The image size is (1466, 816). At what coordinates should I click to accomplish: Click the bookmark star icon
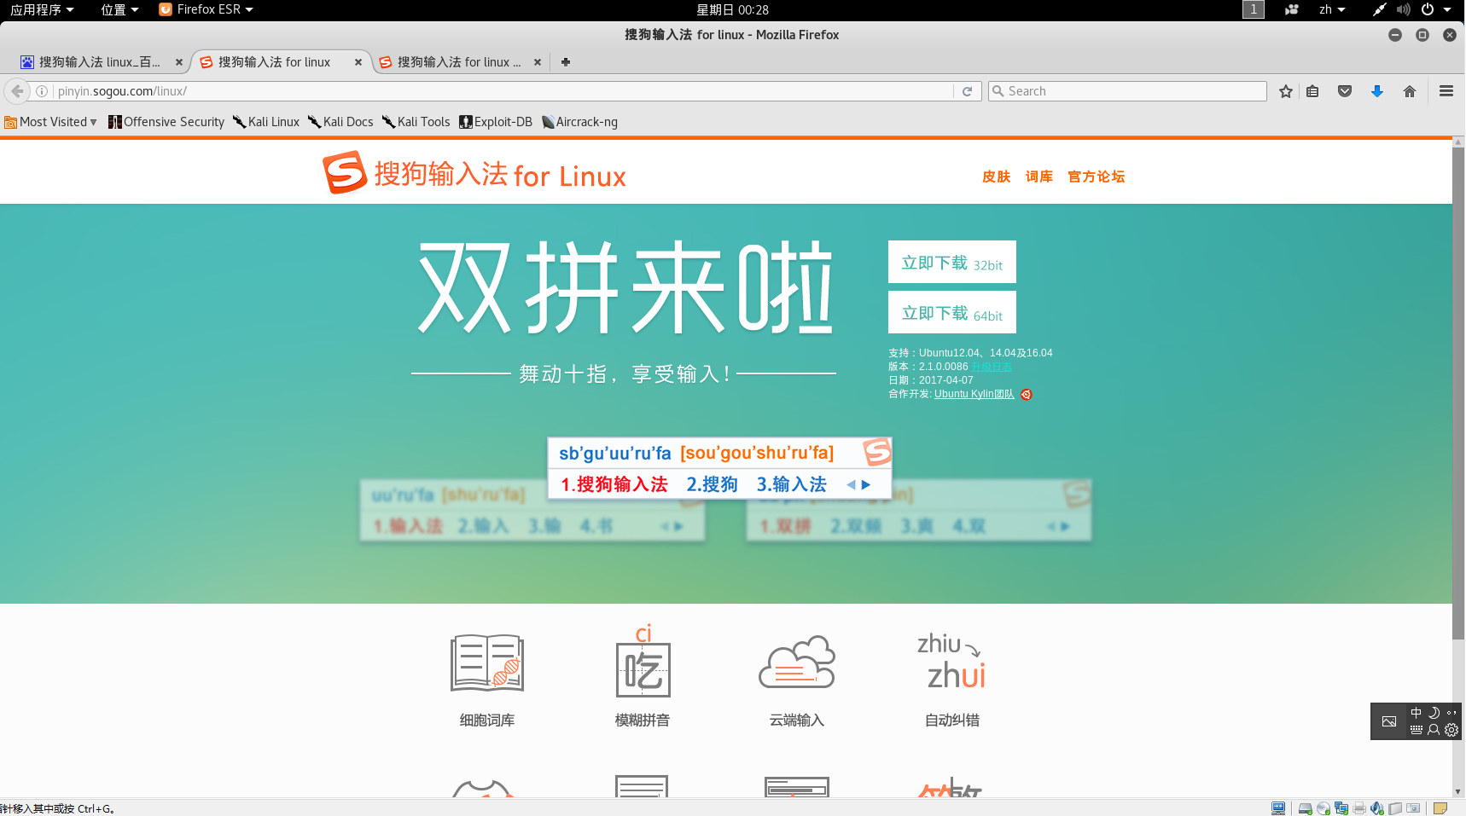pos(1286,91)
